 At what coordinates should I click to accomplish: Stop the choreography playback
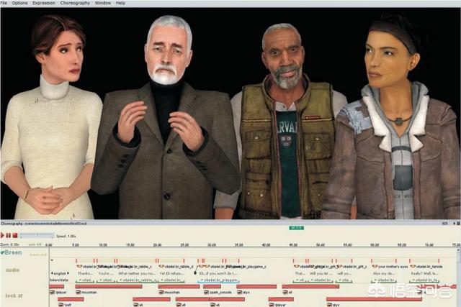coord(15,235)
